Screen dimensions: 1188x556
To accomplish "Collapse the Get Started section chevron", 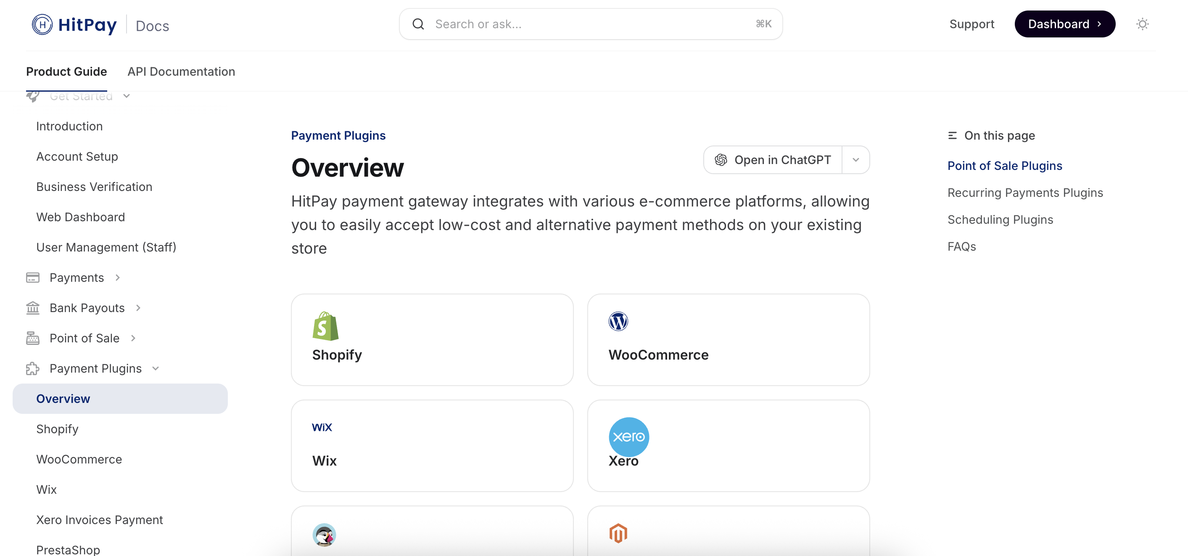I will (x=127, y=96).
